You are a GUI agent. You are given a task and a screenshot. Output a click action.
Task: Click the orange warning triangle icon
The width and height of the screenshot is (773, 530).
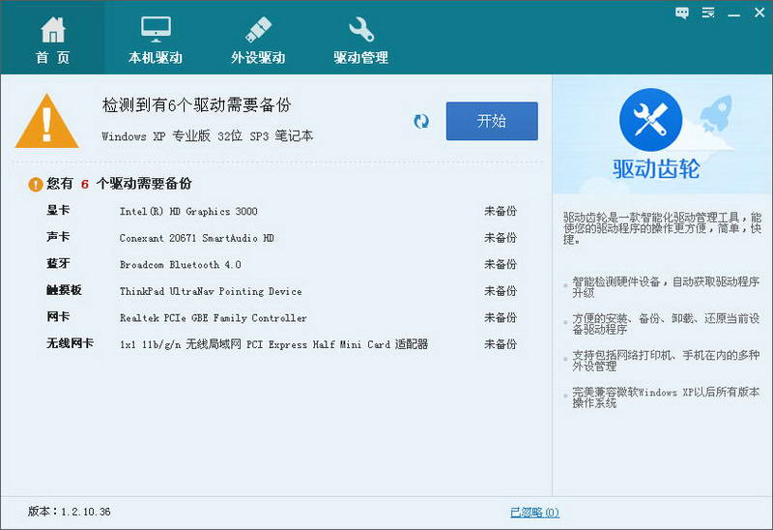click(46, 122)
